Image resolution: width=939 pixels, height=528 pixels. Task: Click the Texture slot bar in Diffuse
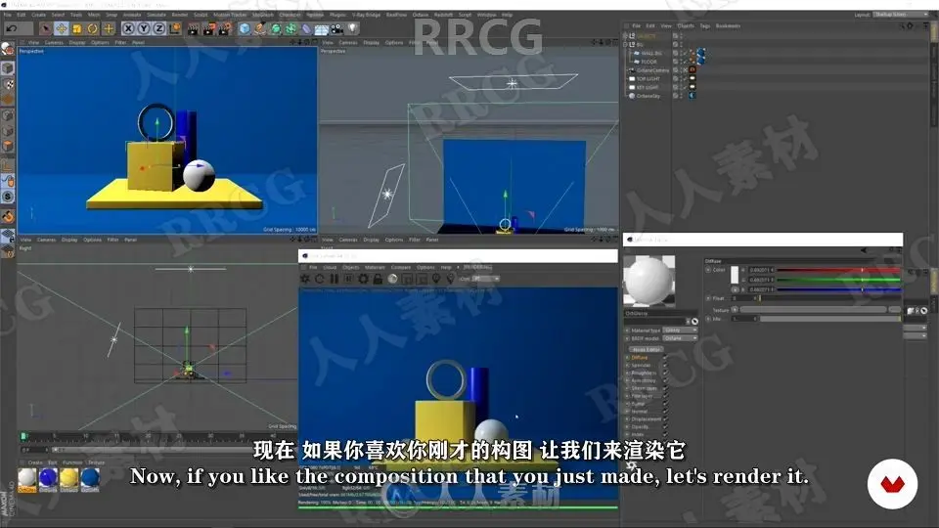point(813,310)
